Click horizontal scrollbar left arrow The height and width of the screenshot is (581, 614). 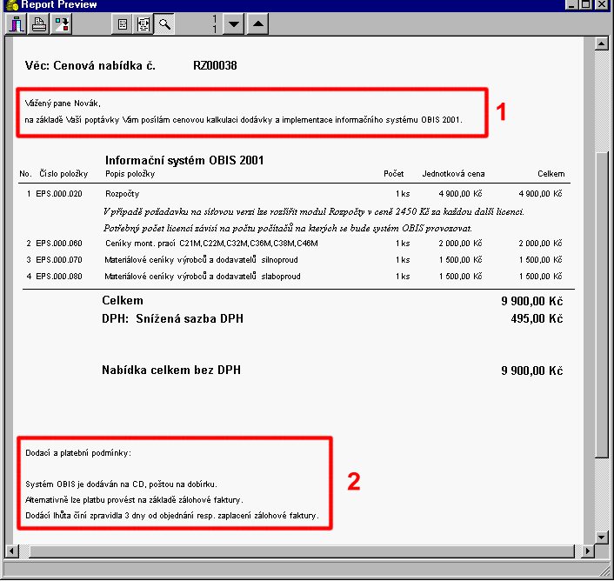click(x=11, y=551)
